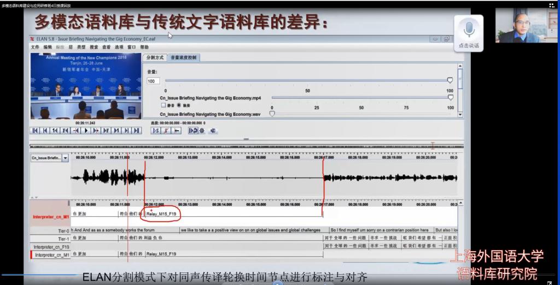Click the play button in ELAN transport controls
The width and height of the screenshot is (560, 285).
tap(86, 130)
